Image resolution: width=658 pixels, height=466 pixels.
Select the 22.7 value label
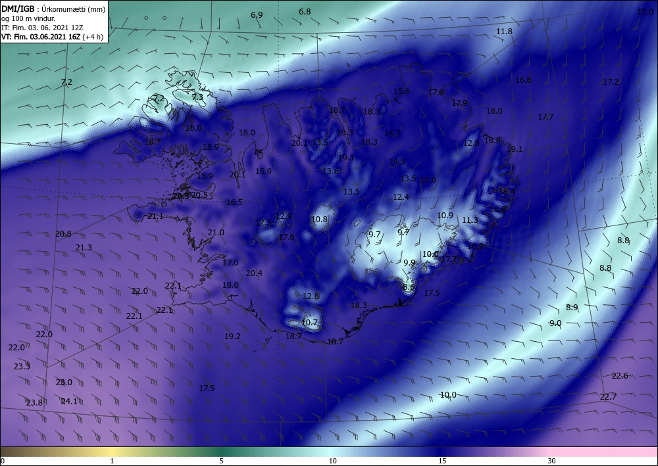(607, 396)
